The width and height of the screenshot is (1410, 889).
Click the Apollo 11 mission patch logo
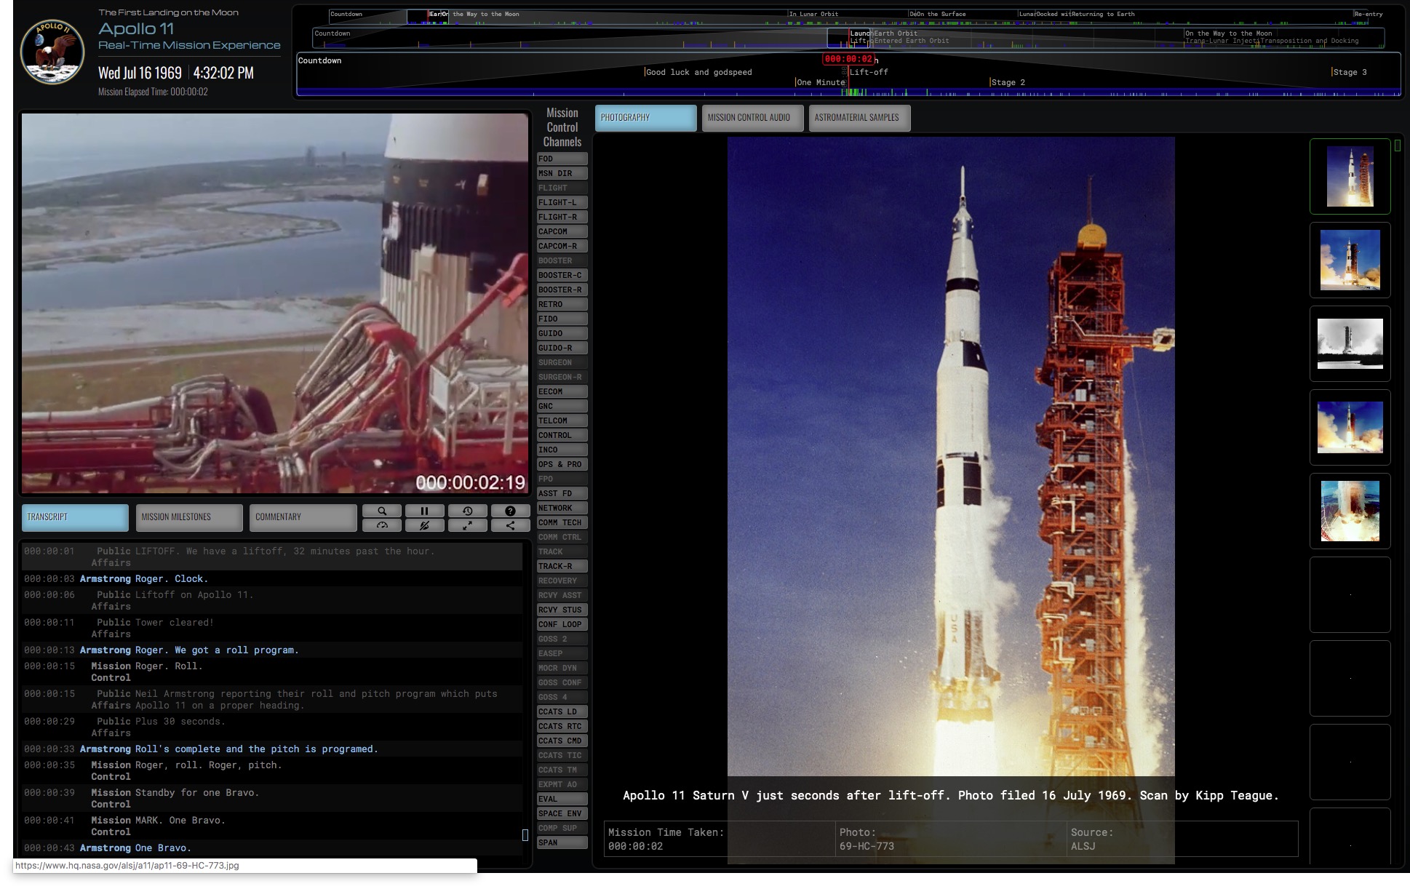point(52,52)
